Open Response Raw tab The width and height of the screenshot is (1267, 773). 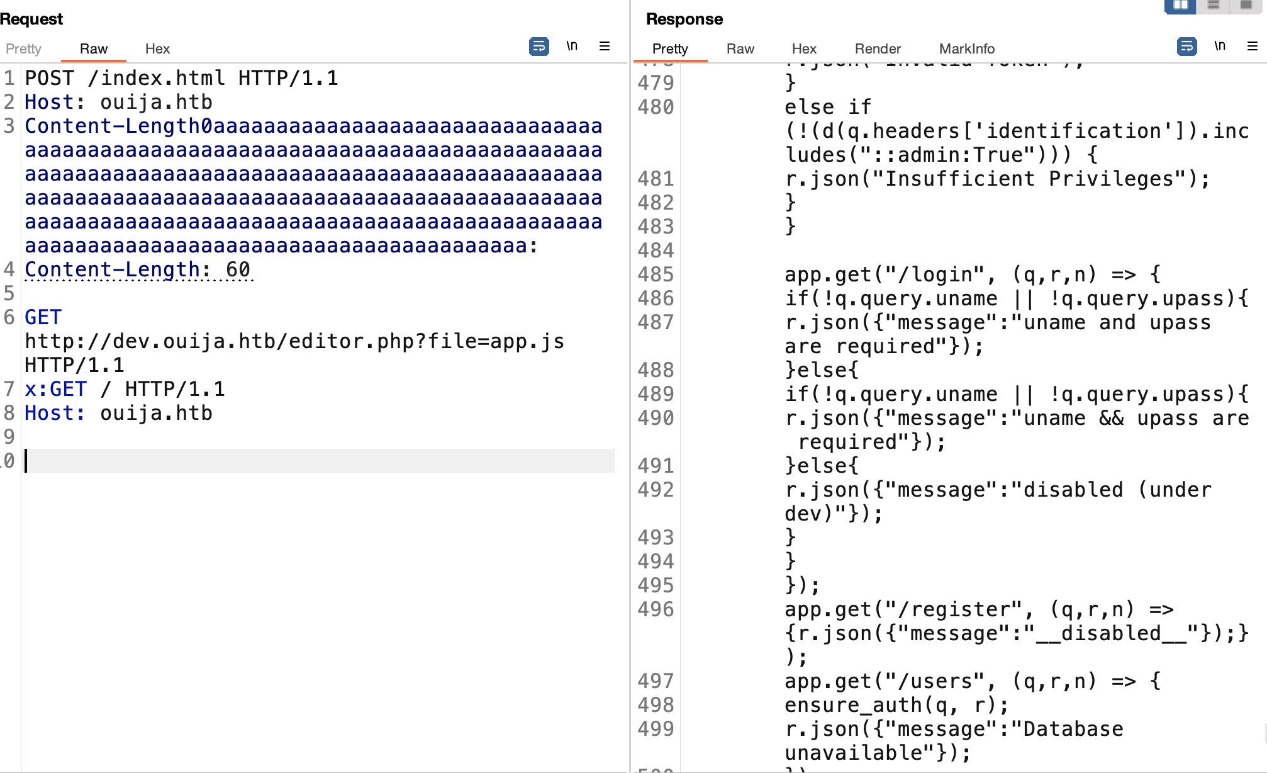coord(740,49)
